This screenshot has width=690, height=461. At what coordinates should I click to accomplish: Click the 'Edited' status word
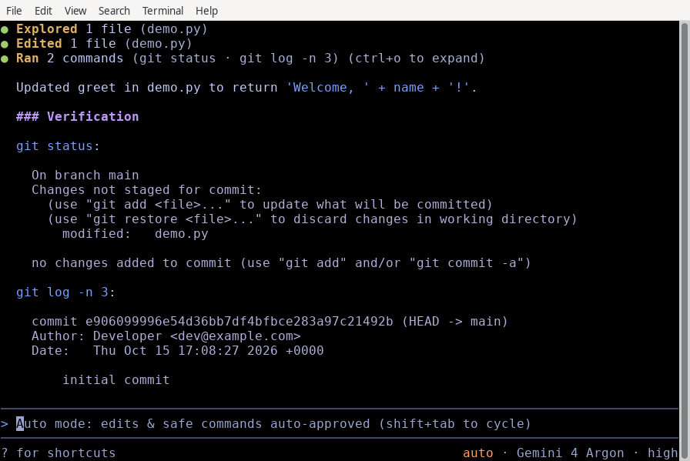39,44
